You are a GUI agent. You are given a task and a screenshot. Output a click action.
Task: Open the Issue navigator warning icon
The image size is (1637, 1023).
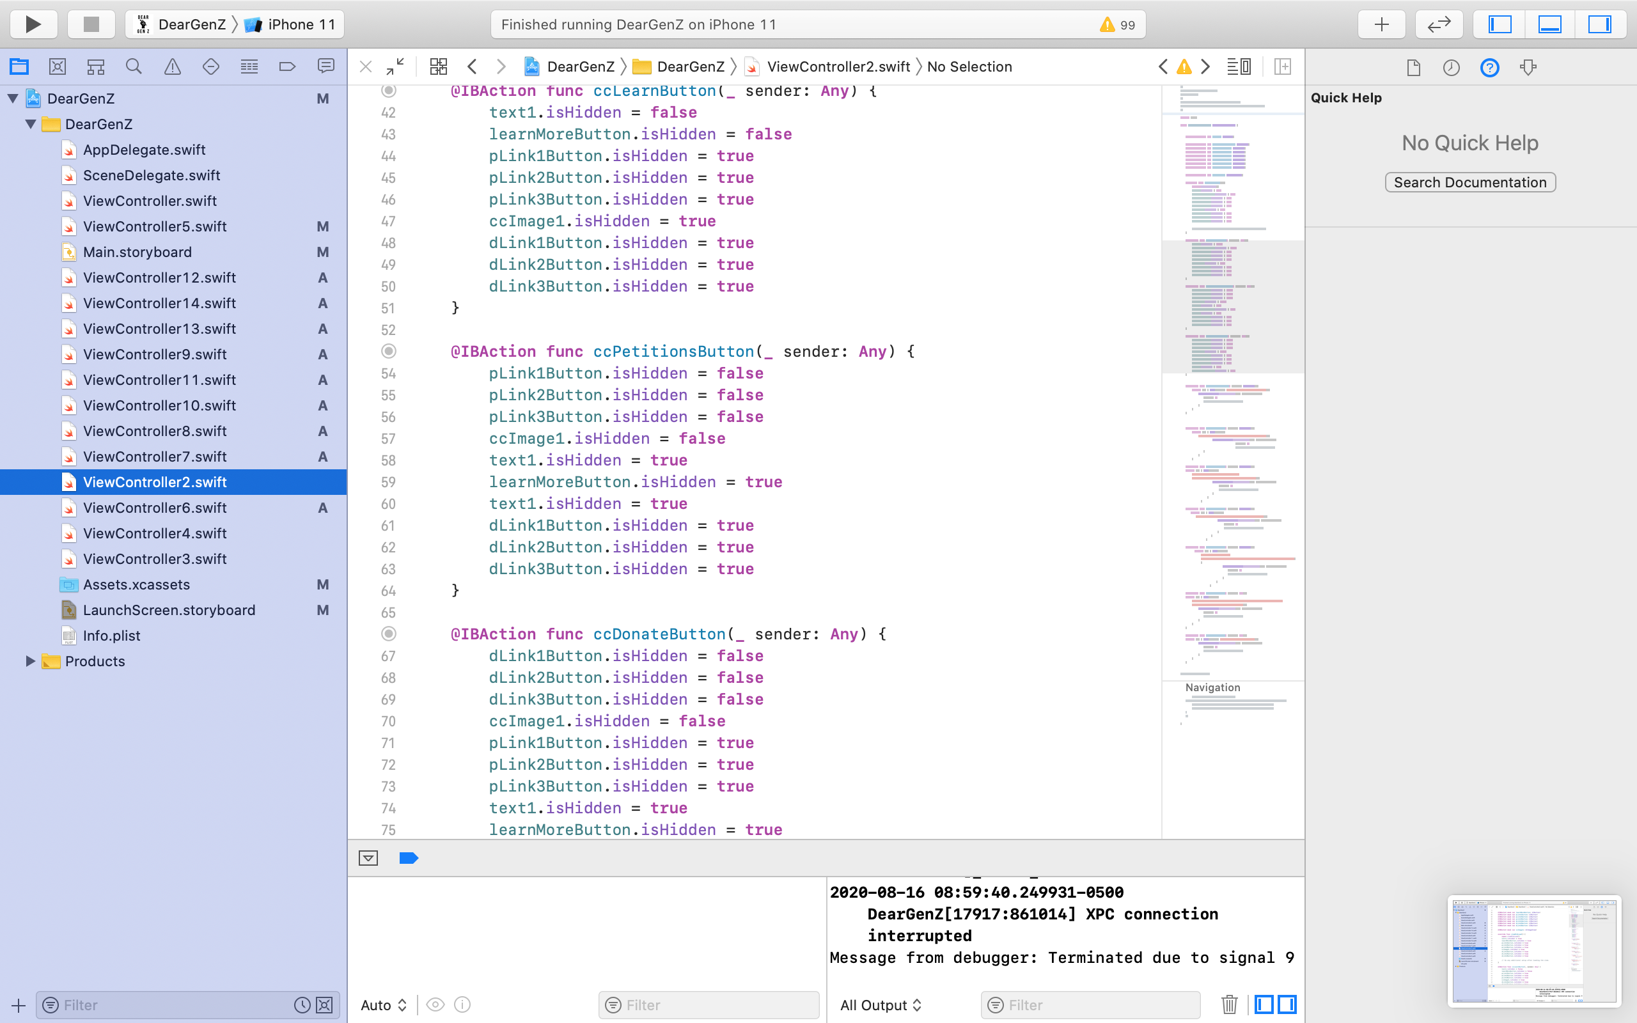pyautogui.click(x=173, y=66)
